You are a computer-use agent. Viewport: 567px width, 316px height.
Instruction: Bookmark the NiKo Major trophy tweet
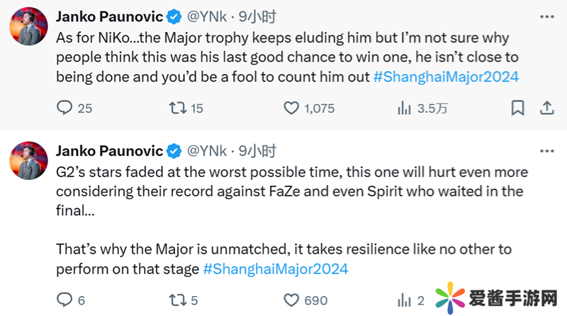518,108
